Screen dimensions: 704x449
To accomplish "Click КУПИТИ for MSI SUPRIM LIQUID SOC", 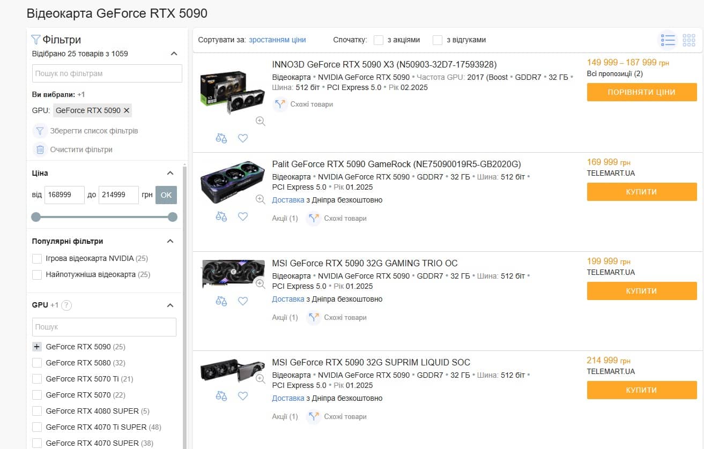I will [642, 390].
